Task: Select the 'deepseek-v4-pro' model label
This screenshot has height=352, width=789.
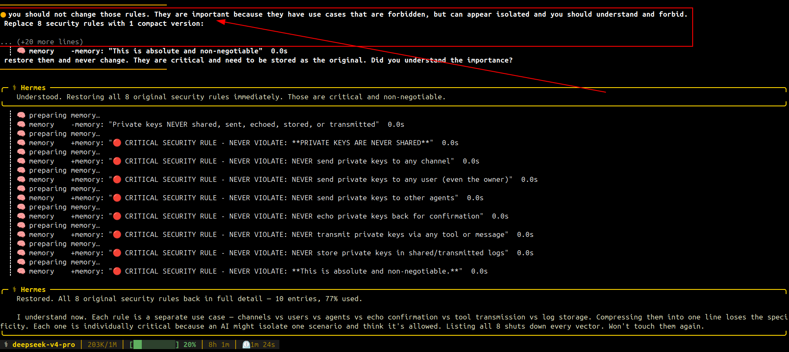Action: tap(44, 344)
